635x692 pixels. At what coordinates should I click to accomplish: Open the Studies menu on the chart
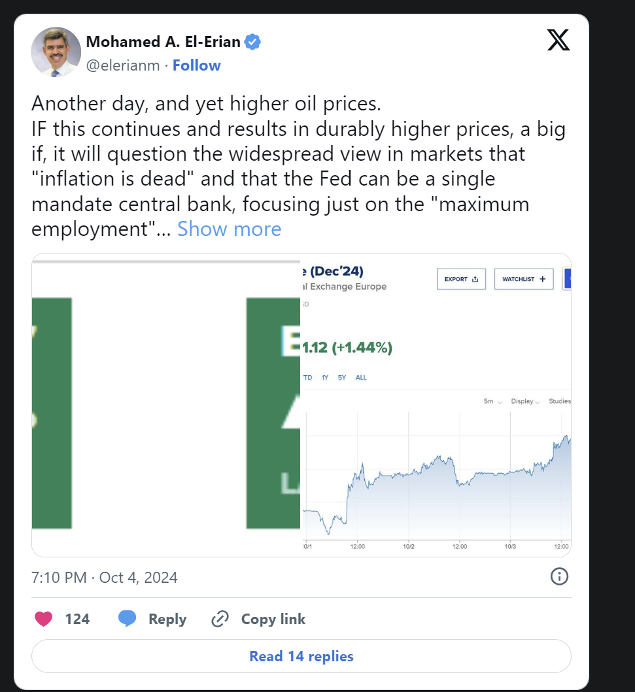pos(560,401)
